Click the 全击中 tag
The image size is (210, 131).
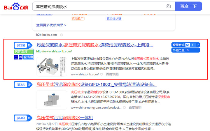click(x=28, y=57)
